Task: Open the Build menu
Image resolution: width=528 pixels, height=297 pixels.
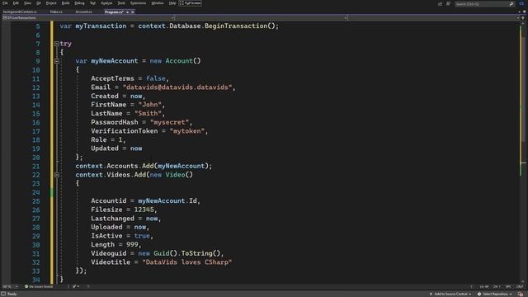Action: click(x=66, y=3)
